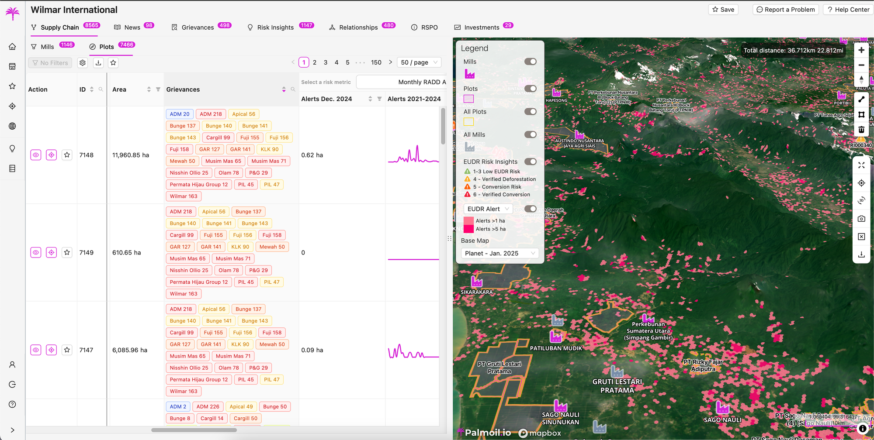Open the RSPO tab
The width and height of the screenshot is (874, 440).
click(x=424, y=27)
